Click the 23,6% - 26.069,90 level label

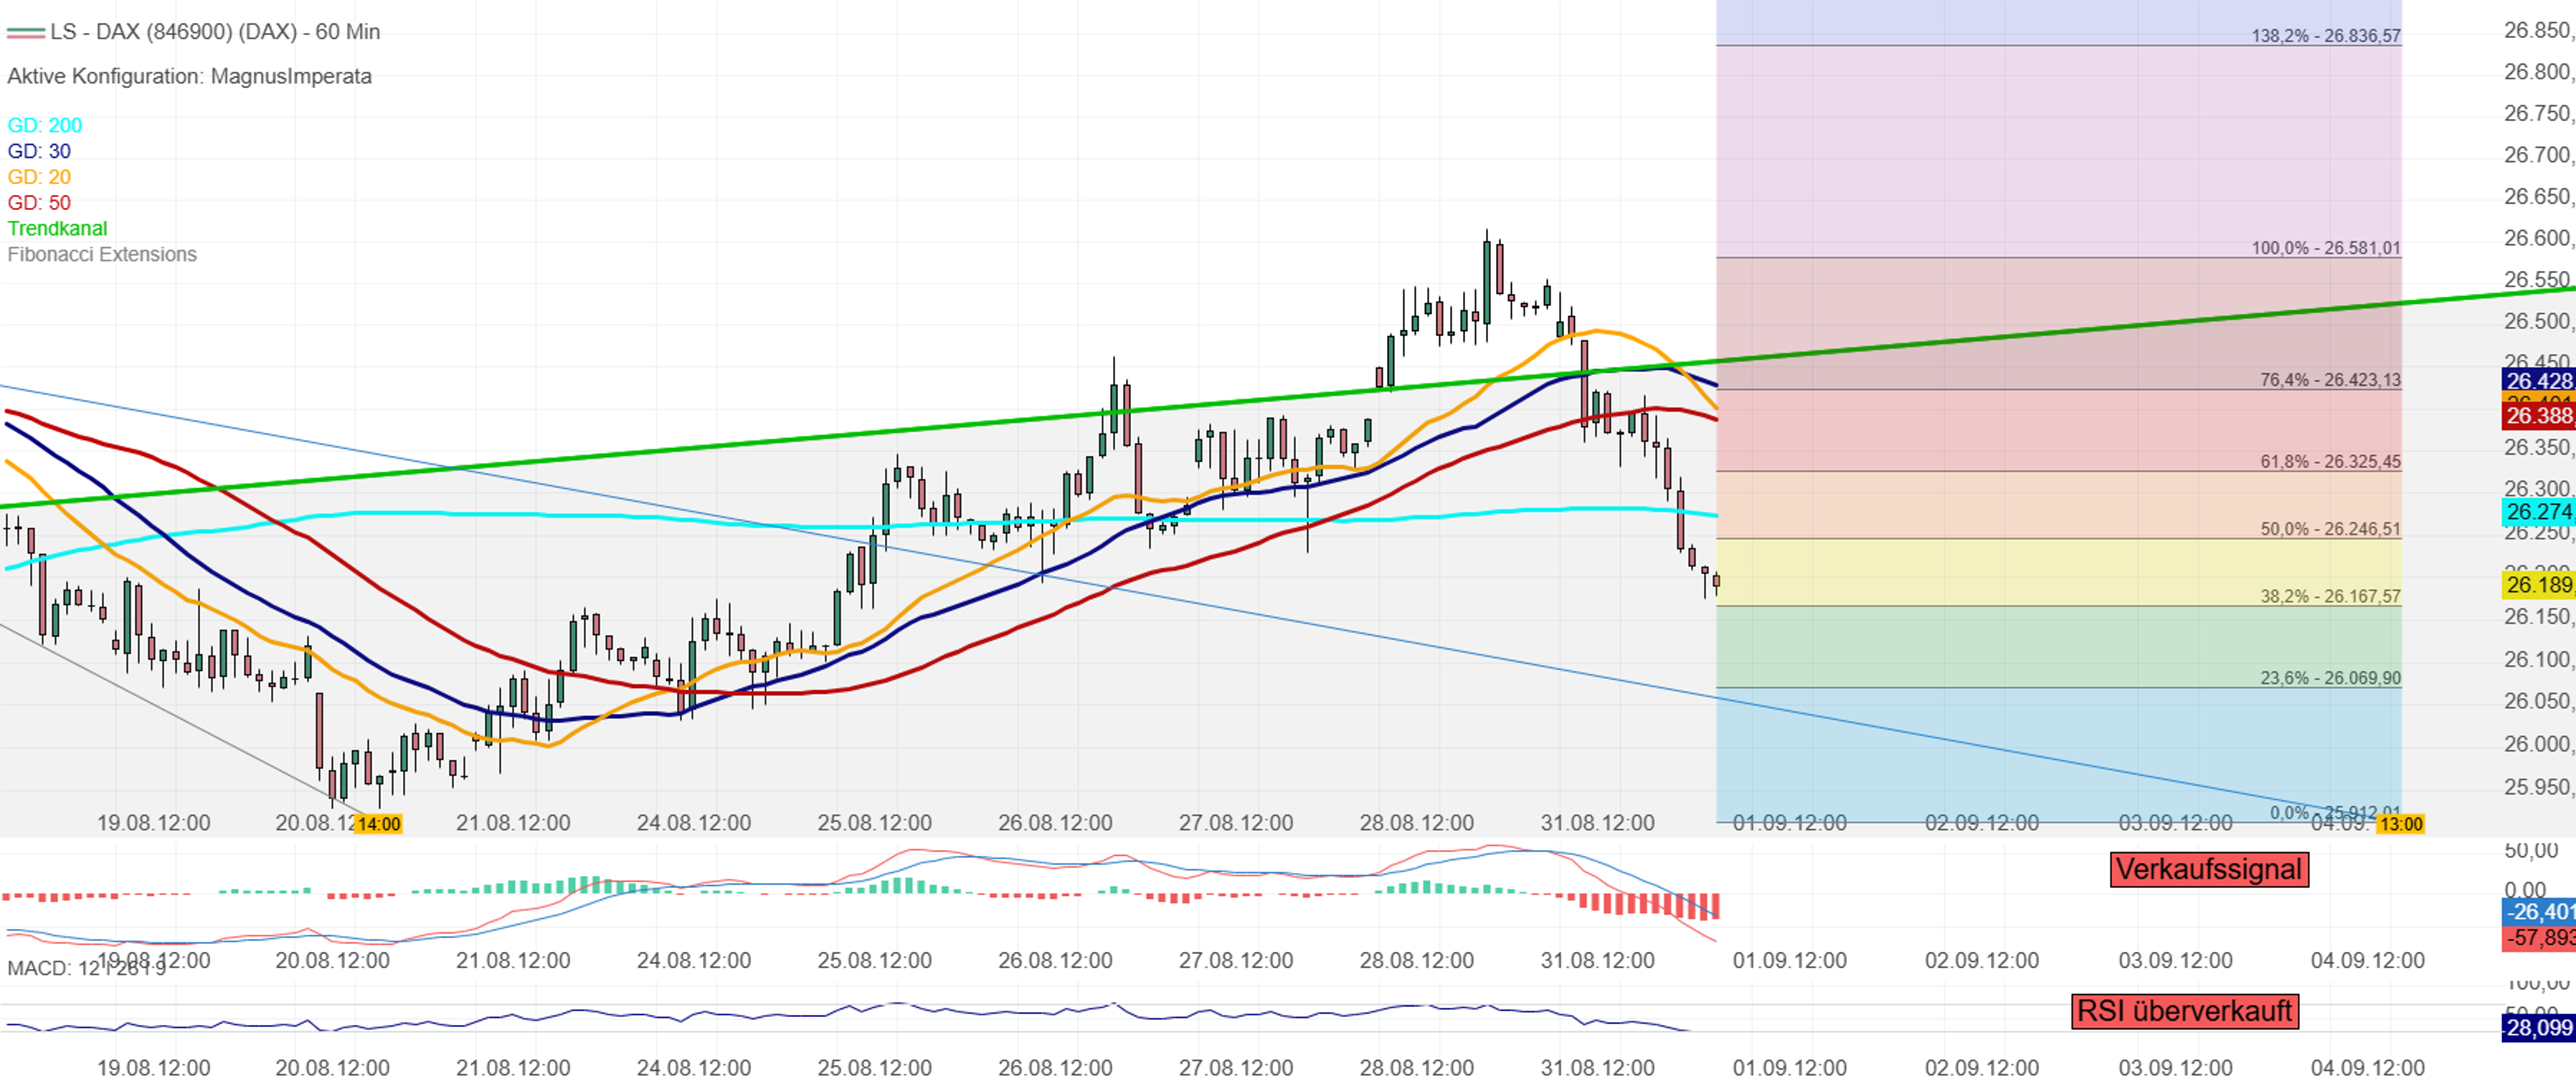pos(2330,678)
